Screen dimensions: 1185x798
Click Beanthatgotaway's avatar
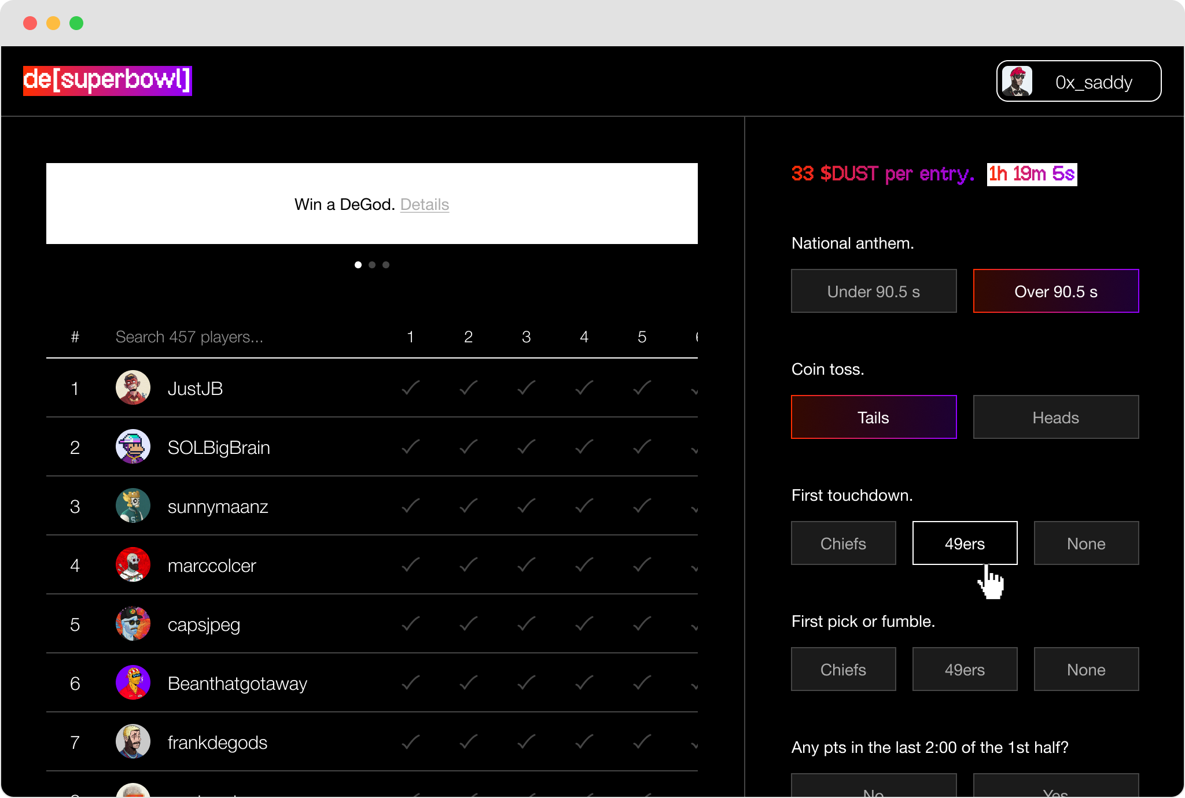(133, 682)
